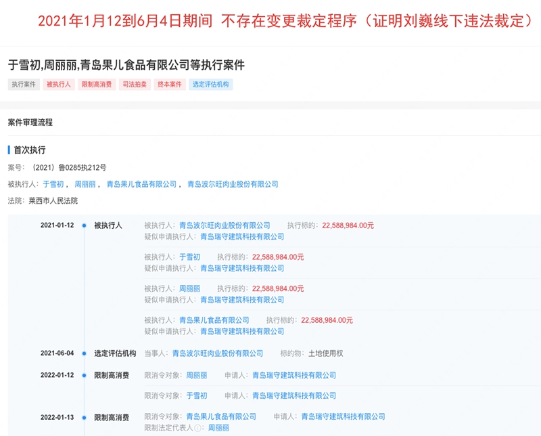
Task: Click the case number (2021)鲁0285执212号
Action: click(68, 167)
